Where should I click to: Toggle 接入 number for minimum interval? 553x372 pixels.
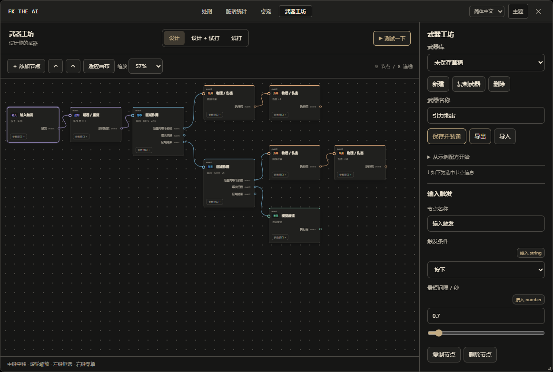point(528,299)
